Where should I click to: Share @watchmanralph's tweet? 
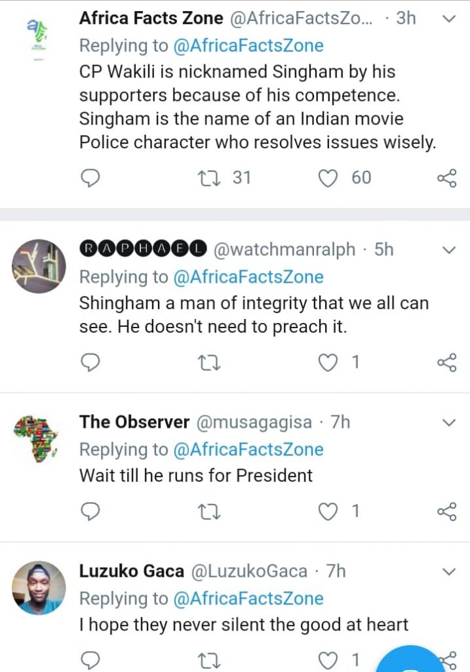(x=446, y=362)
